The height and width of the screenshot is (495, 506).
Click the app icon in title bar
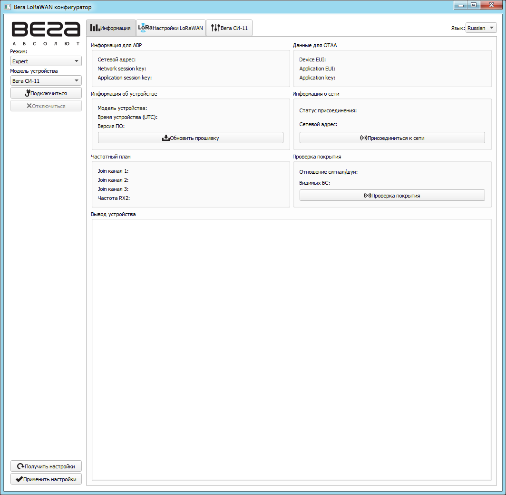click(7, 7)
